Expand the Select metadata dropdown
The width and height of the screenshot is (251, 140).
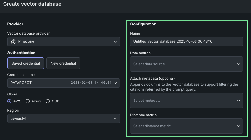click(x=183, y=101)
